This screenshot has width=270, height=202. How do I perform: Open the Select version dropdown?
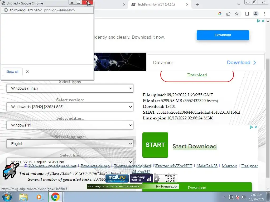click(70, 107)
